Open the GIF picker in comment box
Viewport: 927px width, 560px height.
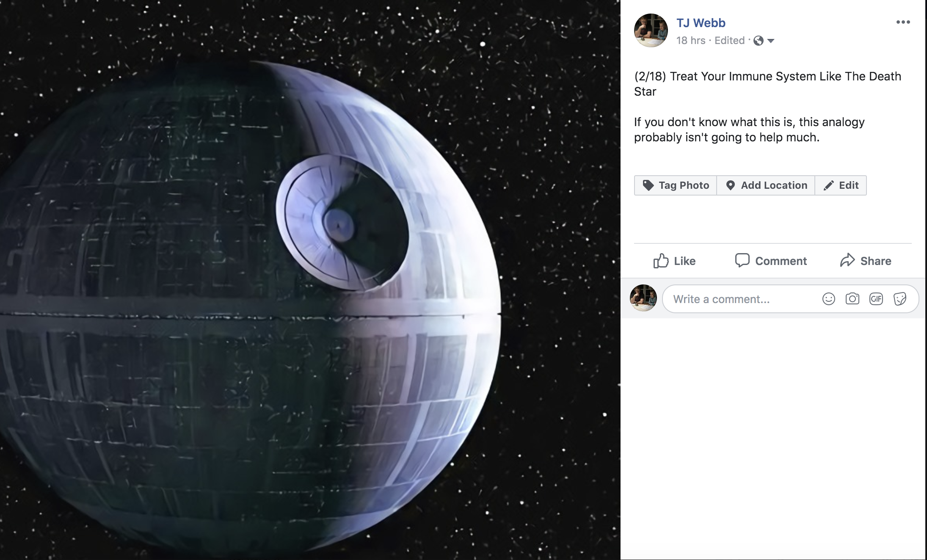click(876, 299)
